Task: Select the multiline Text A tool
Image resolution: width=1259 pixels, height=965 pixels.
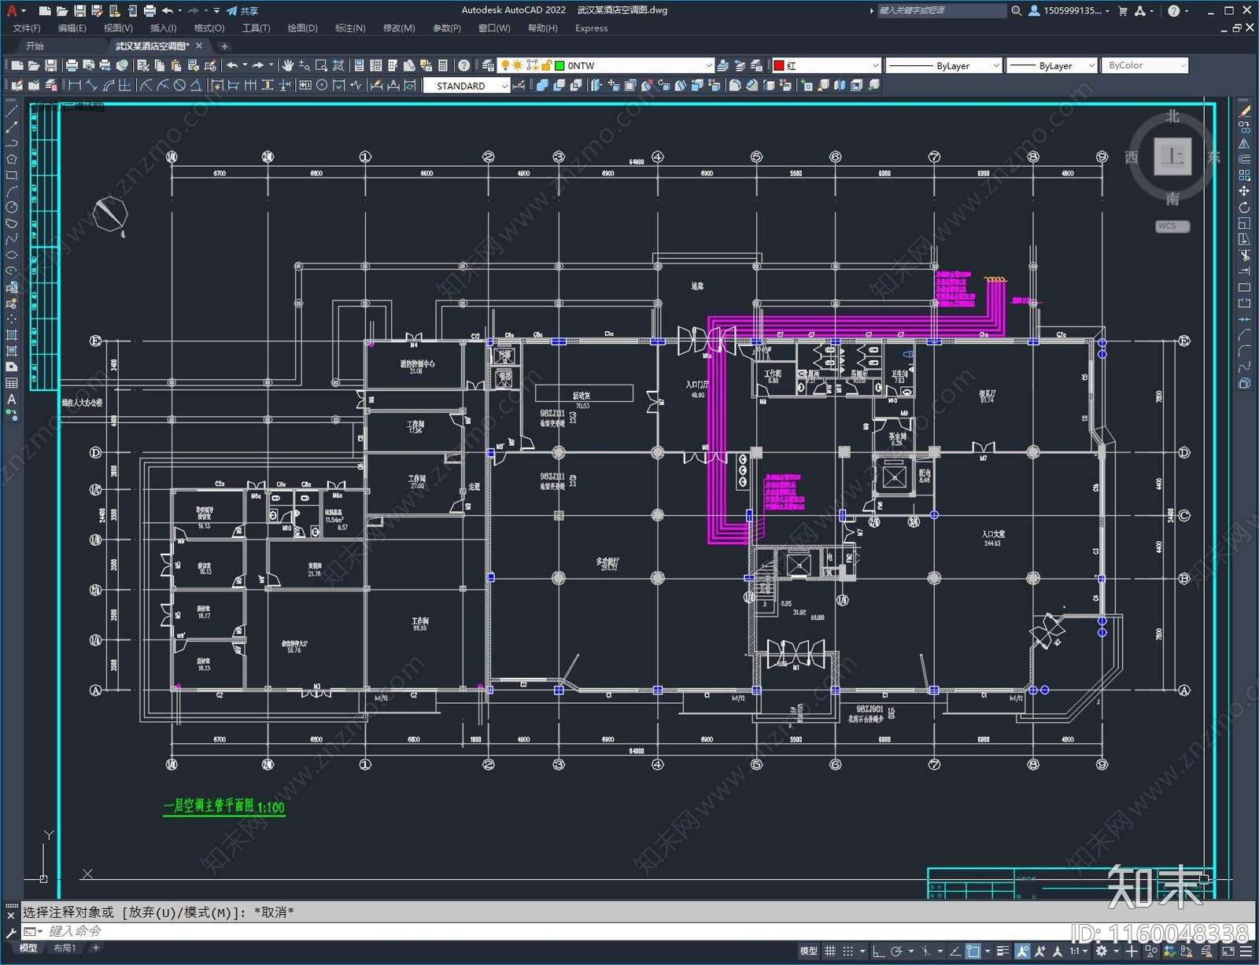Action: coord(11,399)
